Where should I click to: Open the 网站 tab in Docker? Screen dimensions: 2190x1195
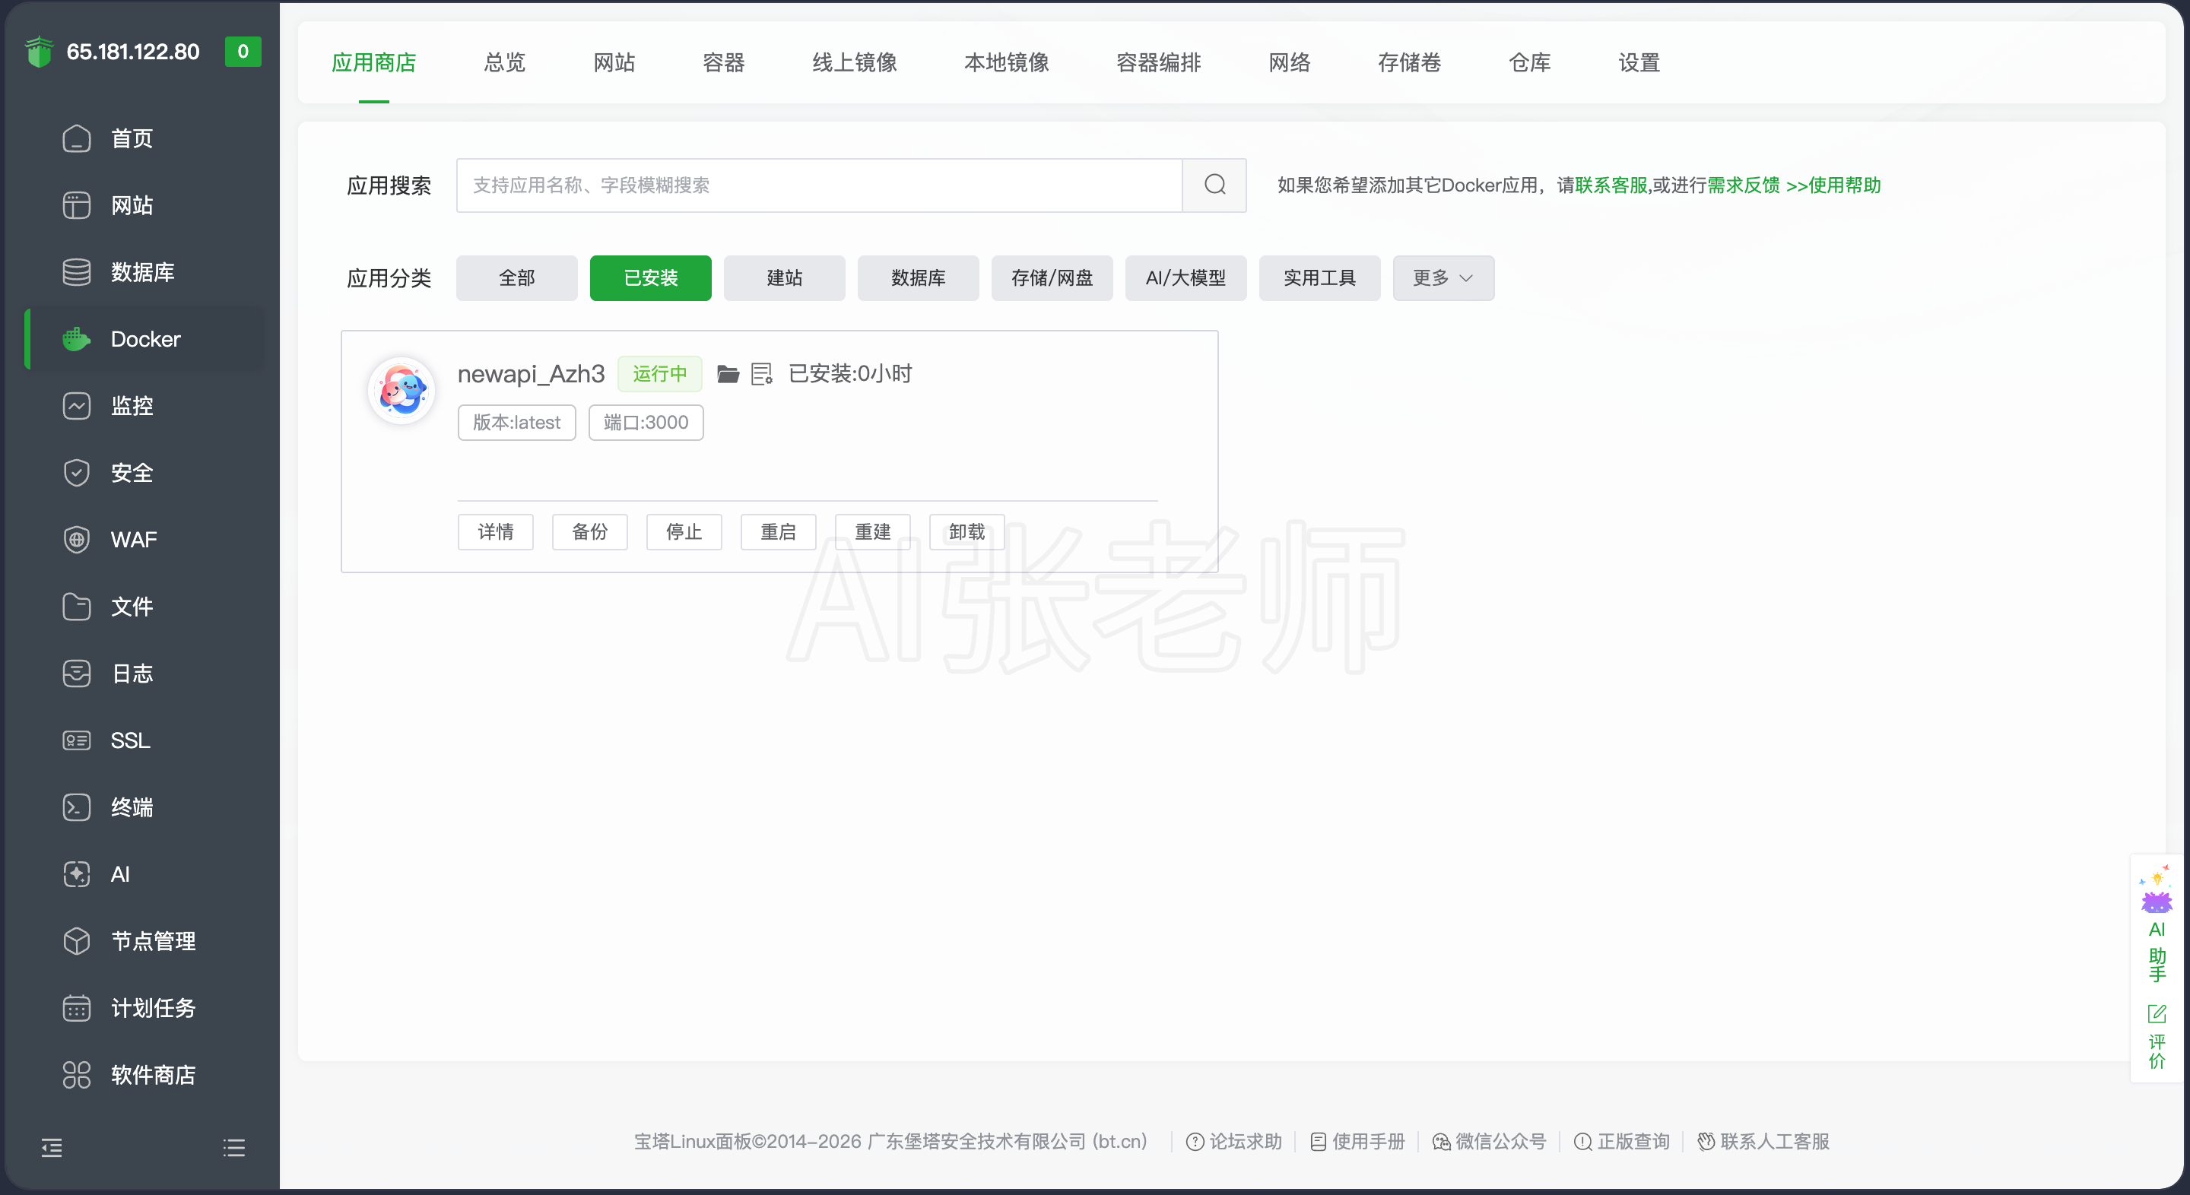[x=614, y=62]
